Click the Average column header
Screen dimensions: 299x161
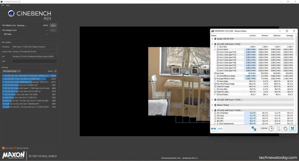(287, 35)
